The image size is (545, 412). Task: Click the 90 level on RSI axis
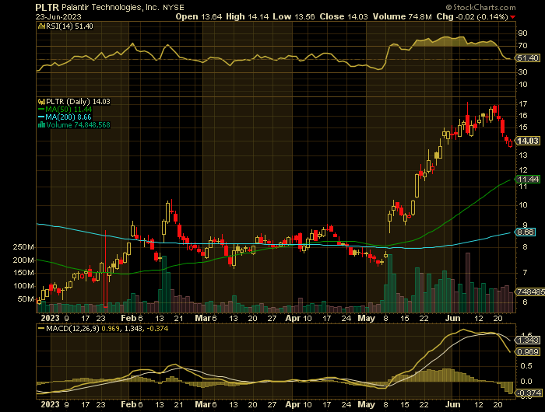coord(522,33)
